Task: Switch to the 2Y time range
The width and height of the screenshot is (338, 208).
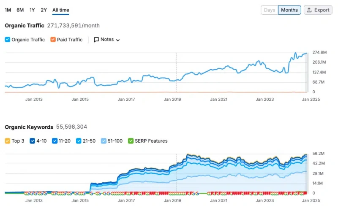Action: [x=44, y=10]
